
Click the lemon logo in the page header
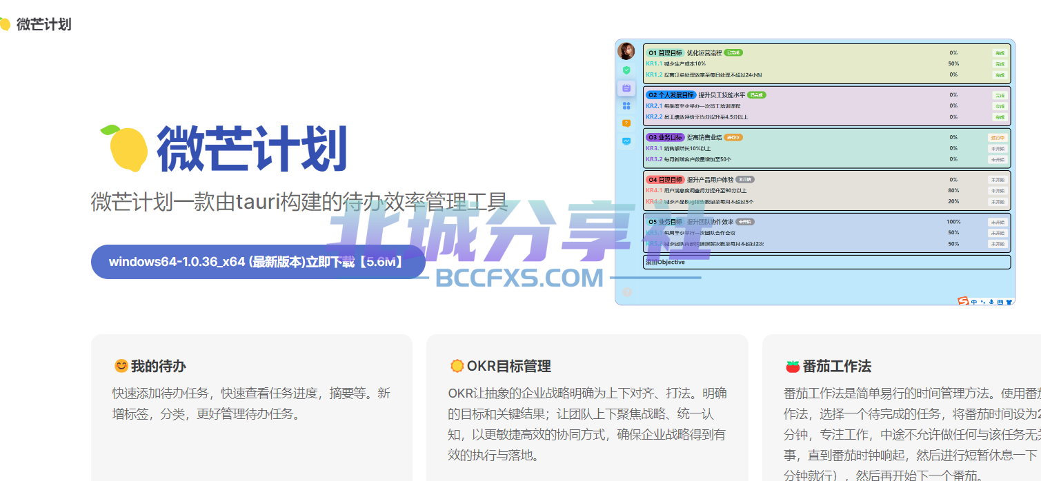click(4, 24)
